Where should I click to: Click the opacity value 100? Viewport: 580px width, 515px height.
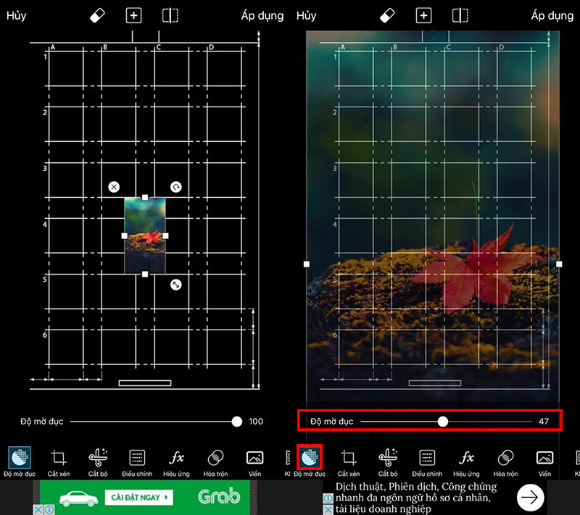[256, 422]
